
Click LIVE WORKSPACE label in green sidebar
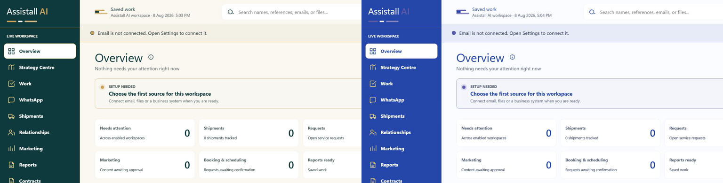pyautogui.click(x=22, y=36)
